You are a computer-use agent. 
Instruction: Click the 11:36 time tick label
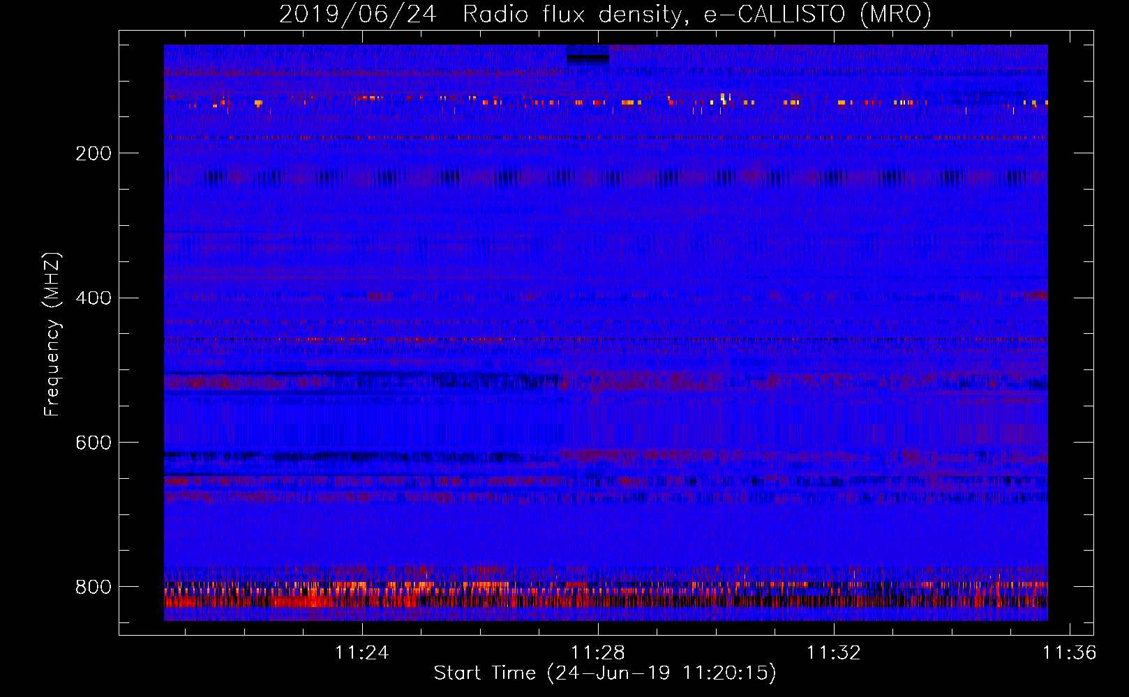pyautogui.click(x=1070, y=652)
